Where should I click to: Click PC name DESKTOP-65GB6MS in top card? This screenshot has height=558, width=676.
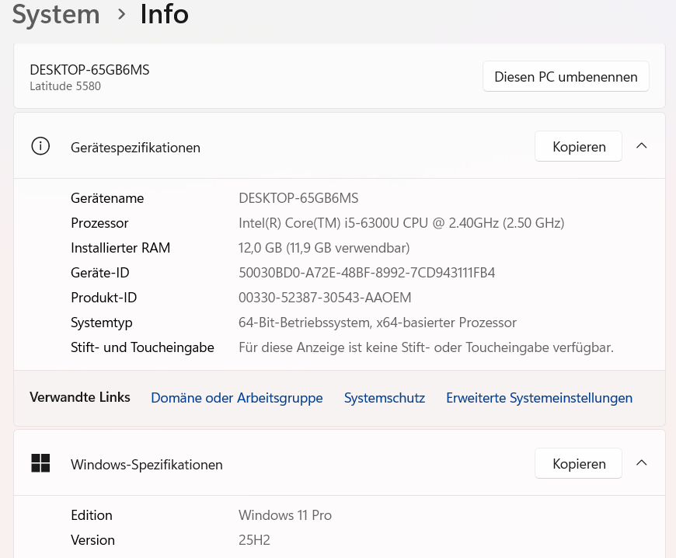(89, 70)
